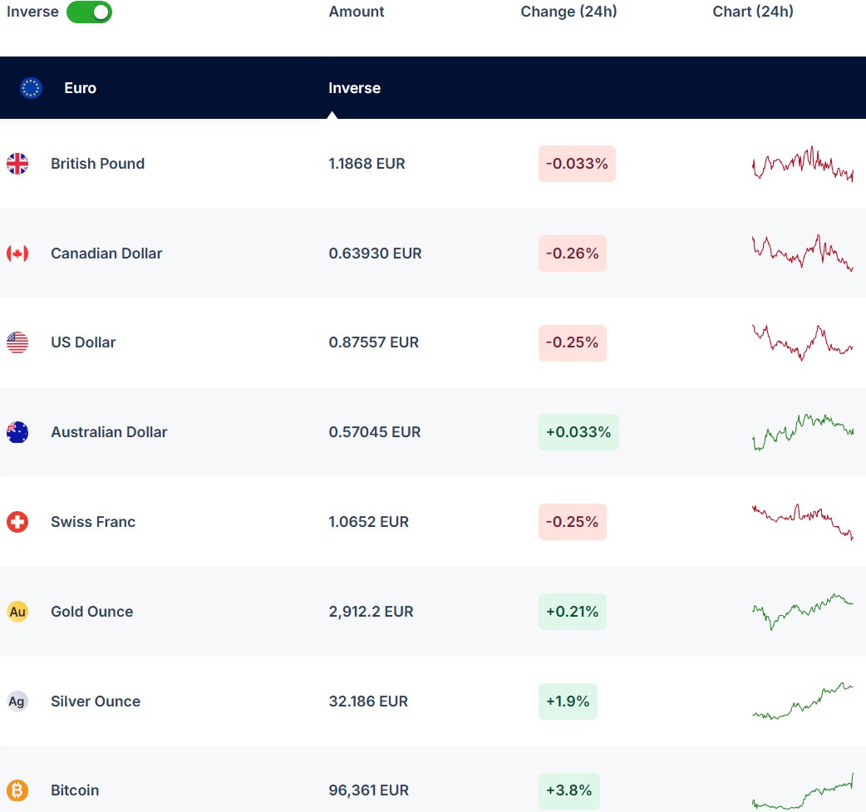Click the US Dollar flag icon
The height and width of the screenshot is (812, 866).
click(x=17, y=342)
